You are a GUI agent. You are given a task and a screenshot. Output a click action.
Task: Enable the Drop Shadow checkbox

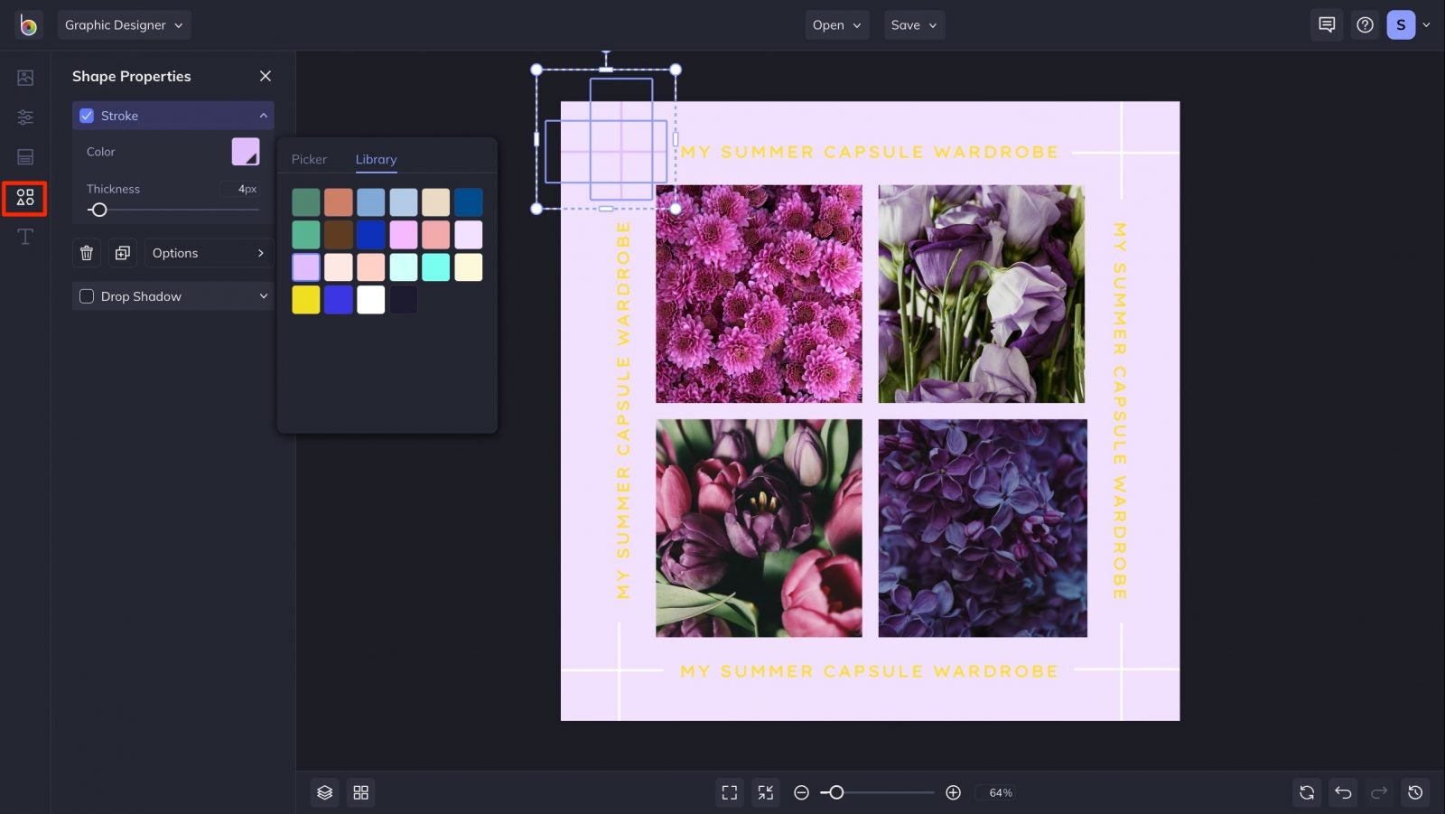(87, 296)
